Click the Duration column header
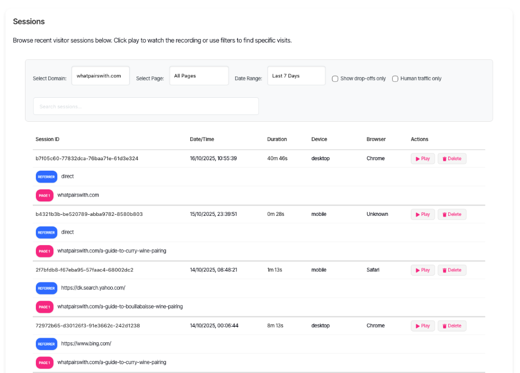The width and height of the screenshot is (520, 373). (x=277, y=139)
